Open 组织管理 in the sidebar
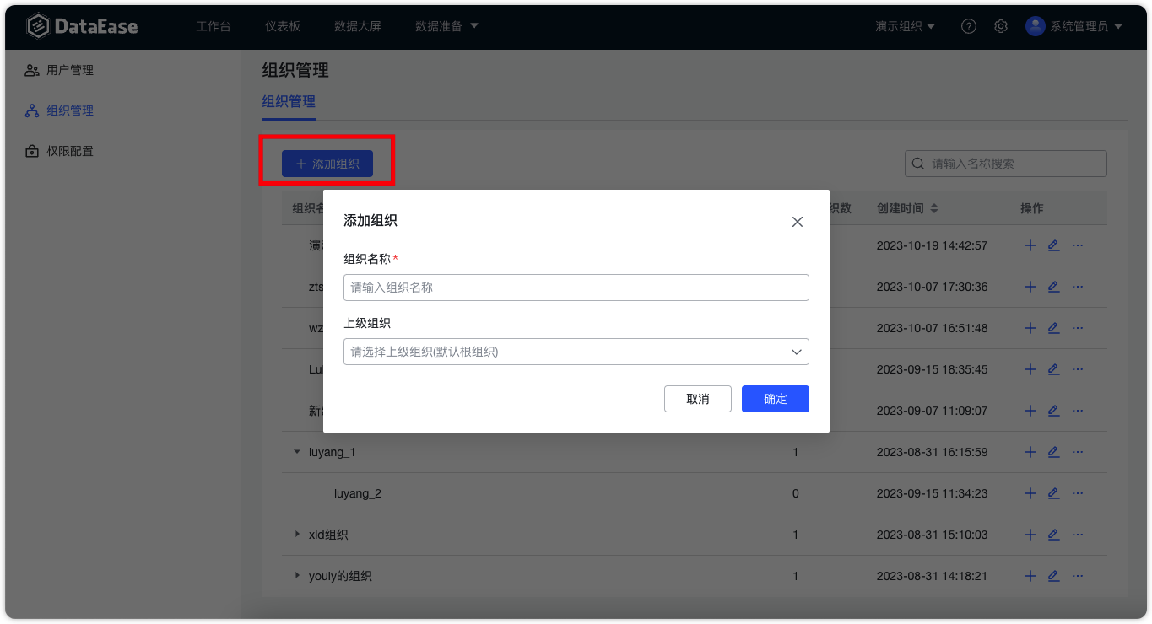 (x=59, y=110)
